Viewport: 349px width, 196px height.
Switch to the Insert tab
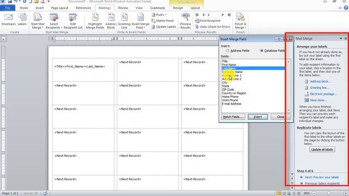[x=39, y=8]
